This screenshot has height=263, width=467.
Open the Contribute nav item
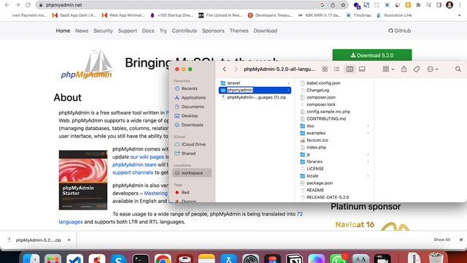point(185,31)
